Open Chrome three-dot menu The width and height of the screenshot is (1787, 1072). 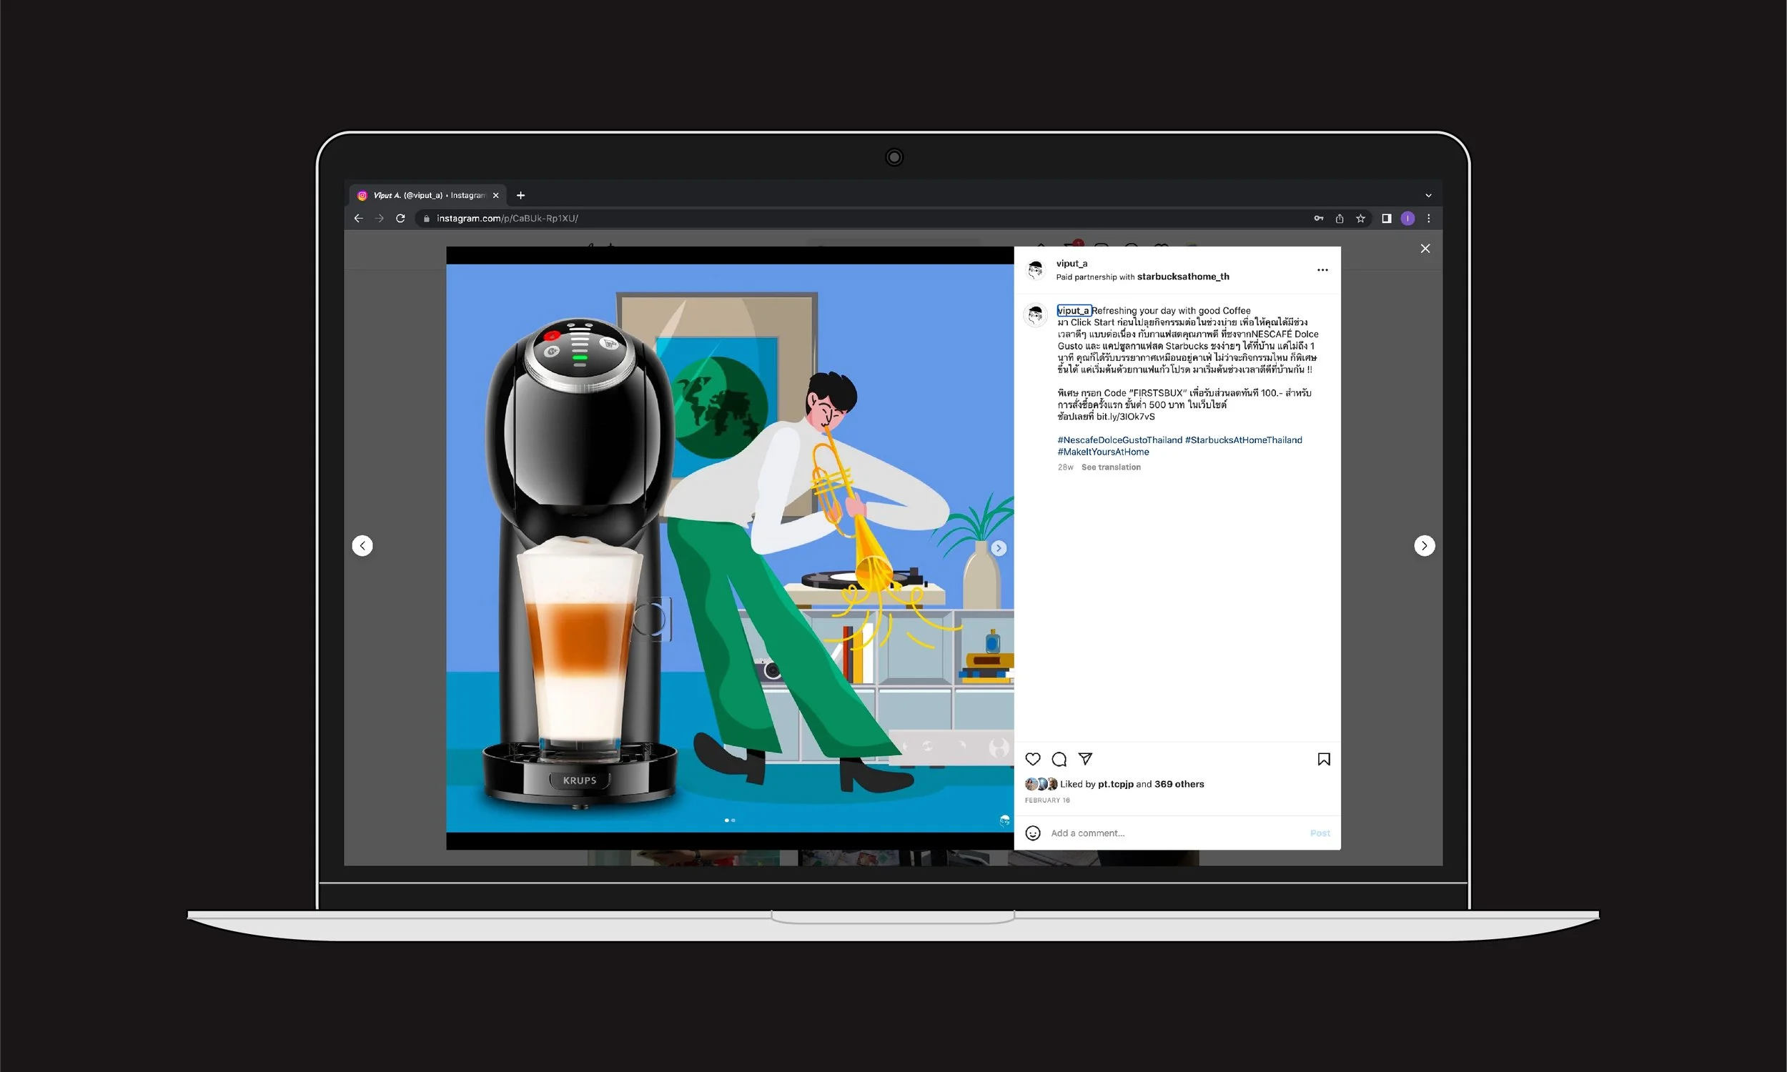click(x=1428, y=218)
